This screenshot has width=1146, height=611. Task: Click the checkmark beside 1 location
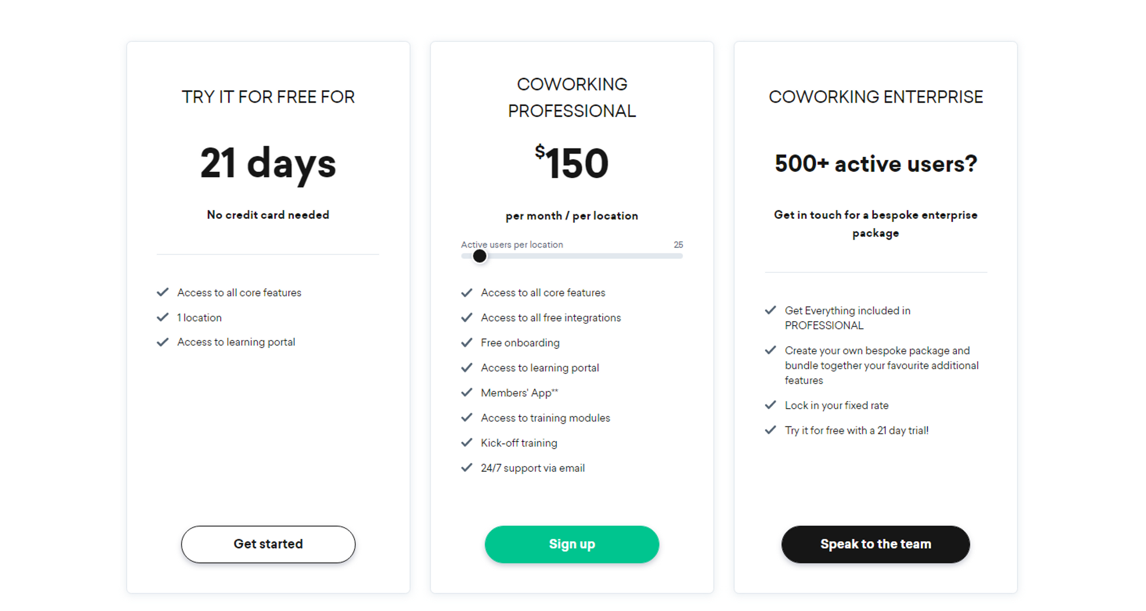(x=163, y=317)
